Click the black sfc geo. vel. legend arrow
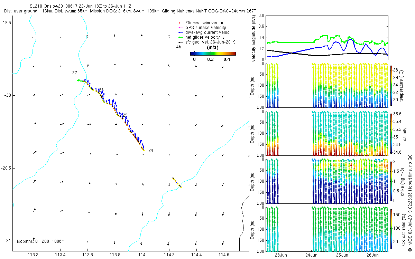This screenshot has width=415, height=259. pyautogui.click(x=181, y=42)
